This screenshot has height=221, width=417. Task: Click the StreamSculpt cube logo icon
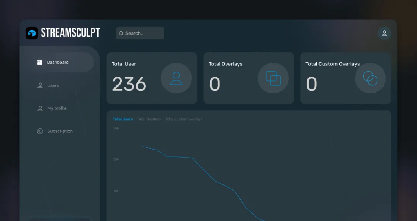(32, 33)
